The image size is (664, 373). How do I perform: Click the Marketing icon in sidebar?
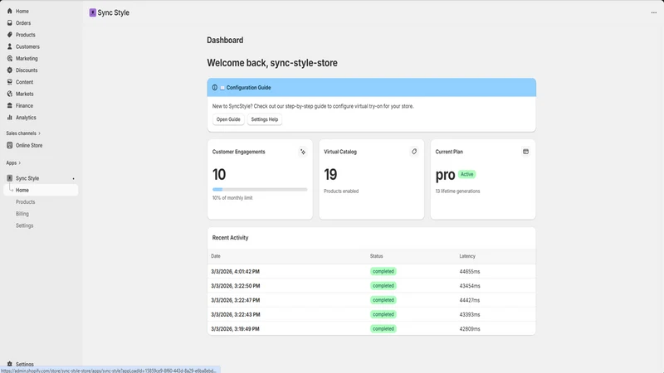click(10, 58)
